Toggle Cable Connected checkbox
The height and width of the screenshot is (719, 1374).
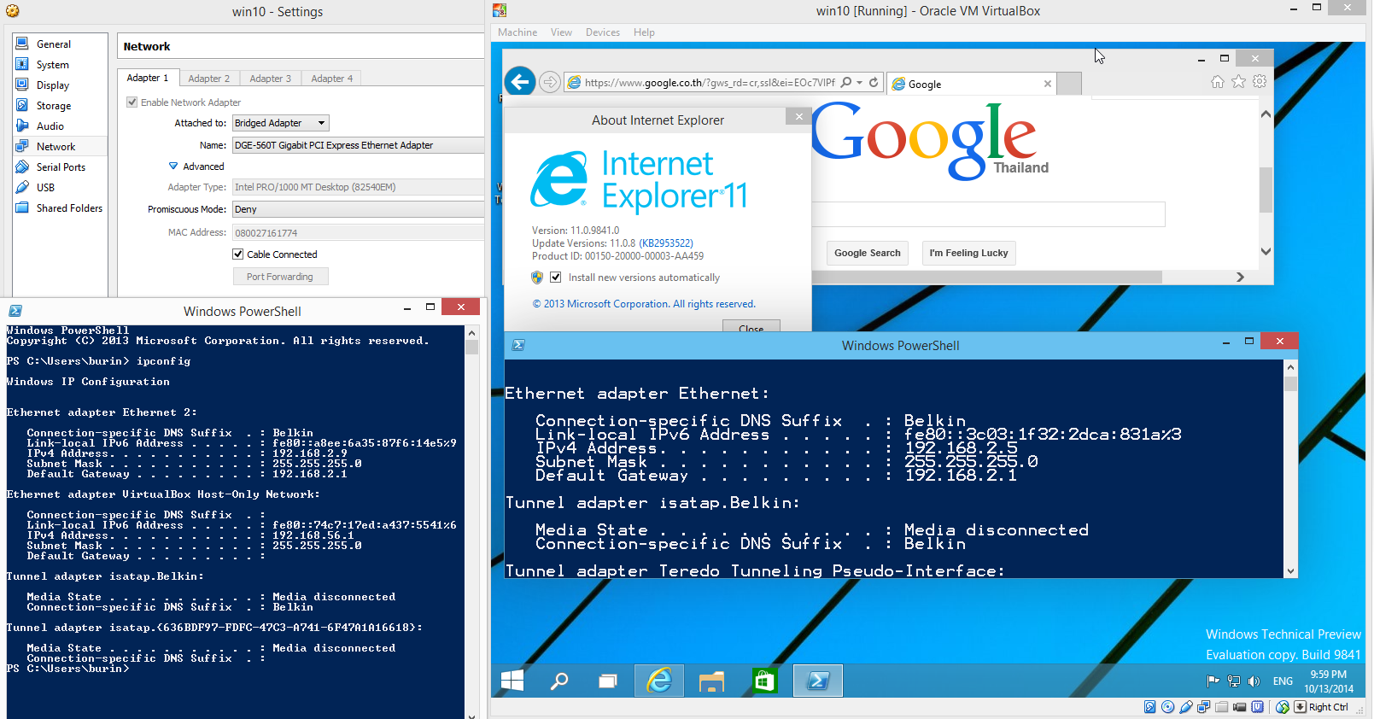coord(238,254)
